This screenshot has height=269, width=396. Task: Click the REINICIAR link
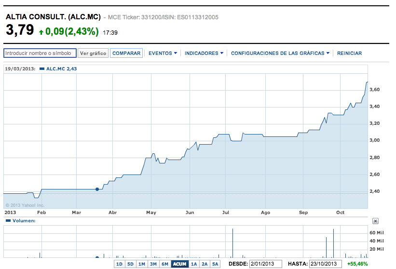[x=349, y=54]
